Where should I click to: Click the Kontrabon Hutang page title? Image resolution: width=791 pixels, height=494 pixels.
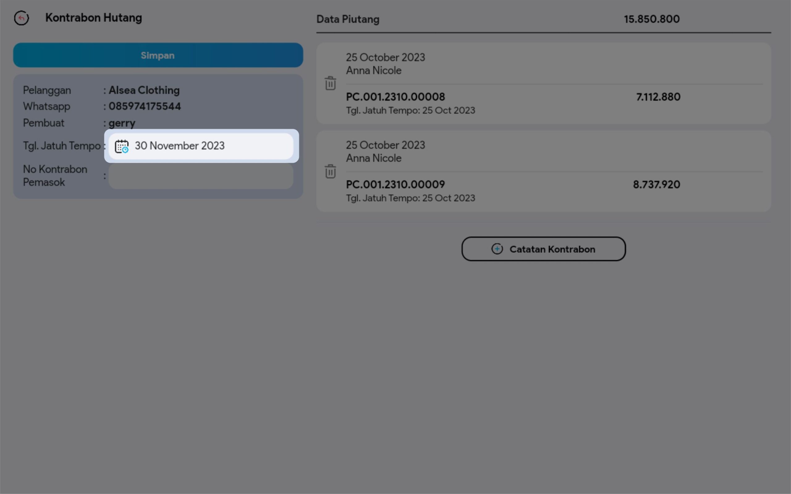(94, 18)
